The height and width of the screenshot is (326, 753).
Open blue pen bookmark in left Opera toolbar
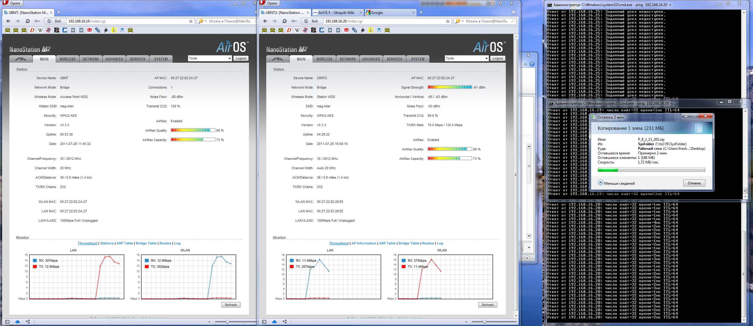coord(98,30)
